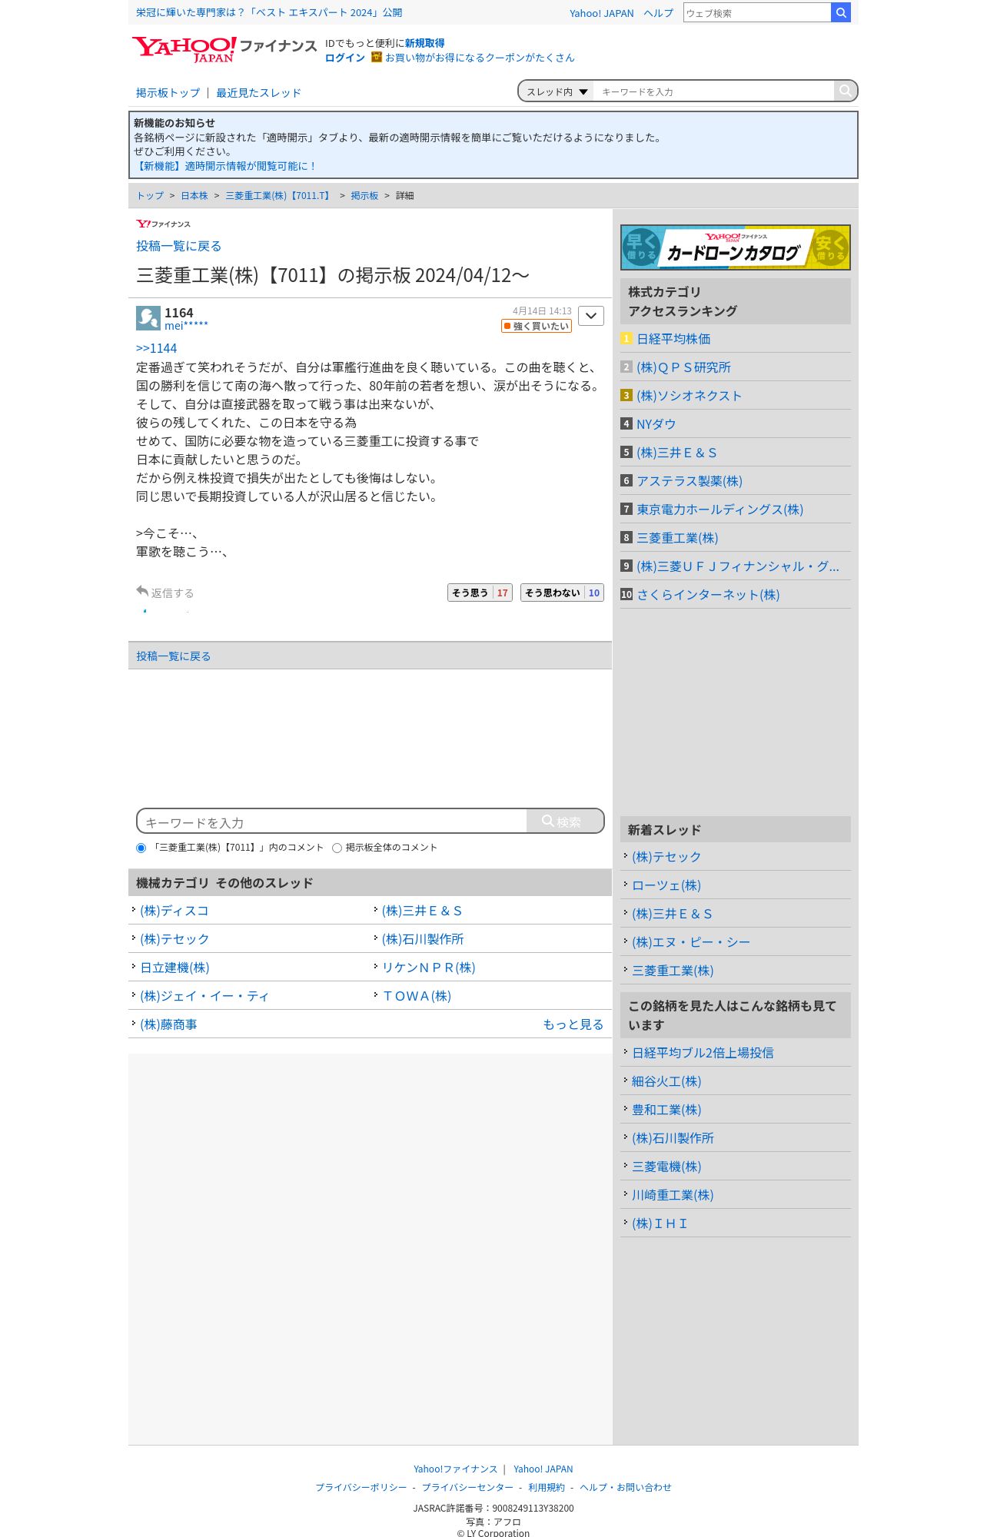Viewport: 987px width, 1537px height.
Task: Click Yahoo! JAPAN link in top bar
Action: pyautogui.click(x=601, y=13)
